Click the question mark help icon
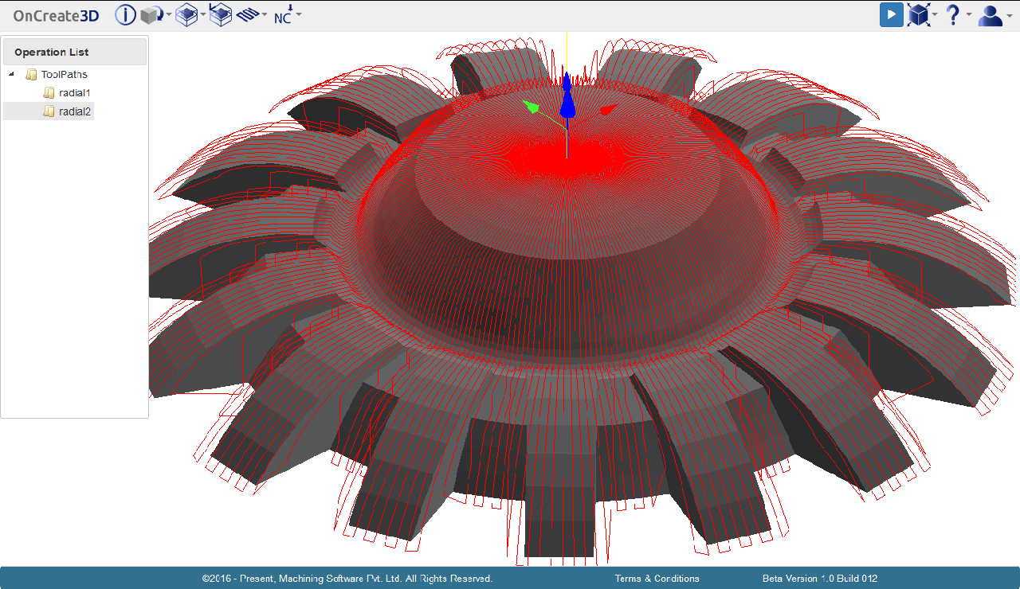This screenshot has height=589, width=1020. coord(952,15)
